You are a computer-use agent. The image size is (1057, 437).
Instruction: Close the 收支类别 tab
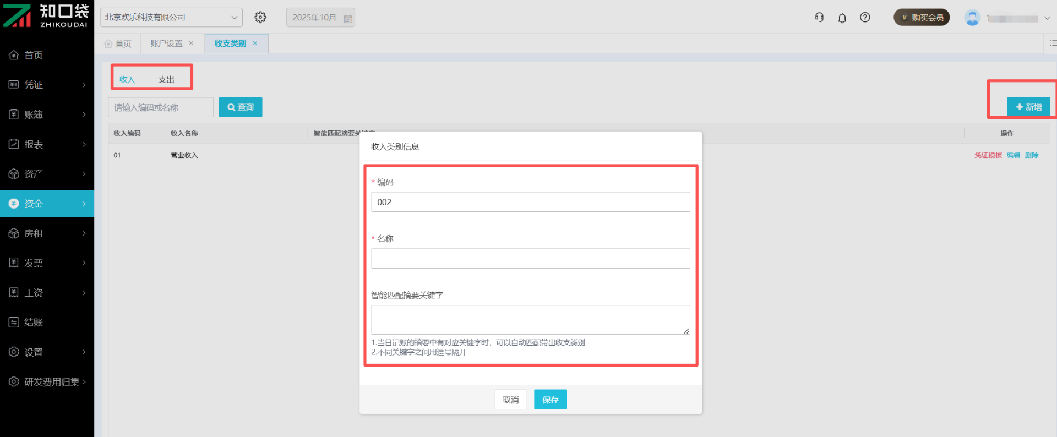coord(255,43)
